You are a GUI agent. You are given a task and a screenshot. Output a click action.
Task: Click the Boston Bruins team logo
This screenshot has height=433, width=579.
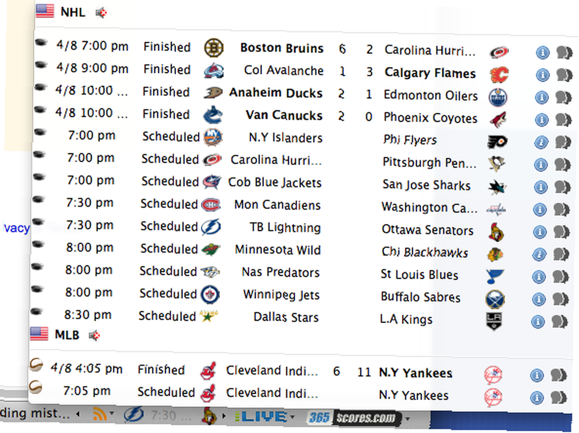coord(214,47)
